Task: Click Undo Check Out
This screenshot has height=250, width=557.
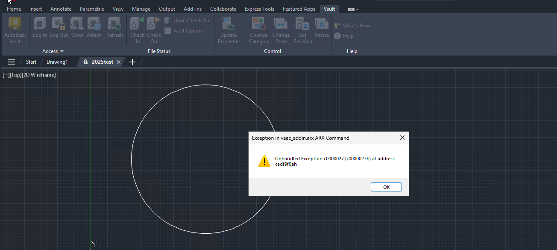Action: [x=188, y=20]
